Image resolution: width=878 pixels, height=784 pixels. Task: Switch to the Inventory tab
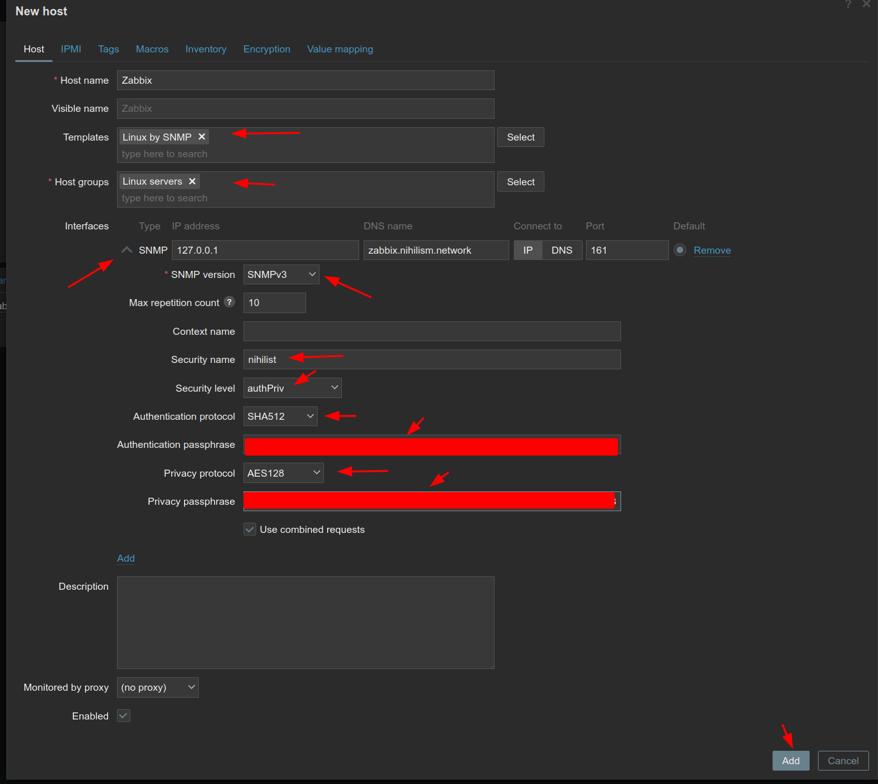pyautogui.click(x=206, y=49)
